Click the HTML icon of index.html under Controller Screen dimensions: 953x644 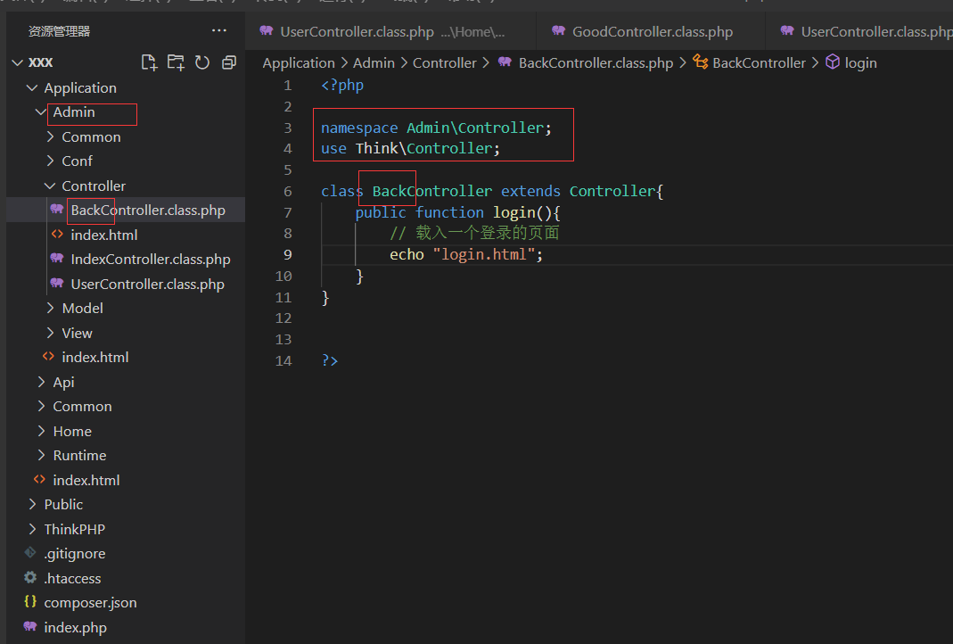click(x=57, y=235)
